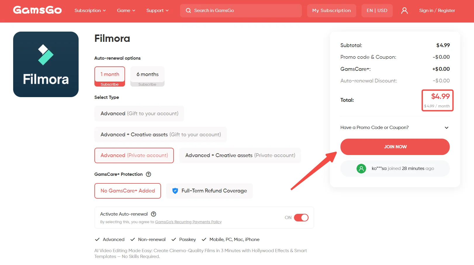Click the GamsCare+: +$0.00 amount

coord(441,69)
